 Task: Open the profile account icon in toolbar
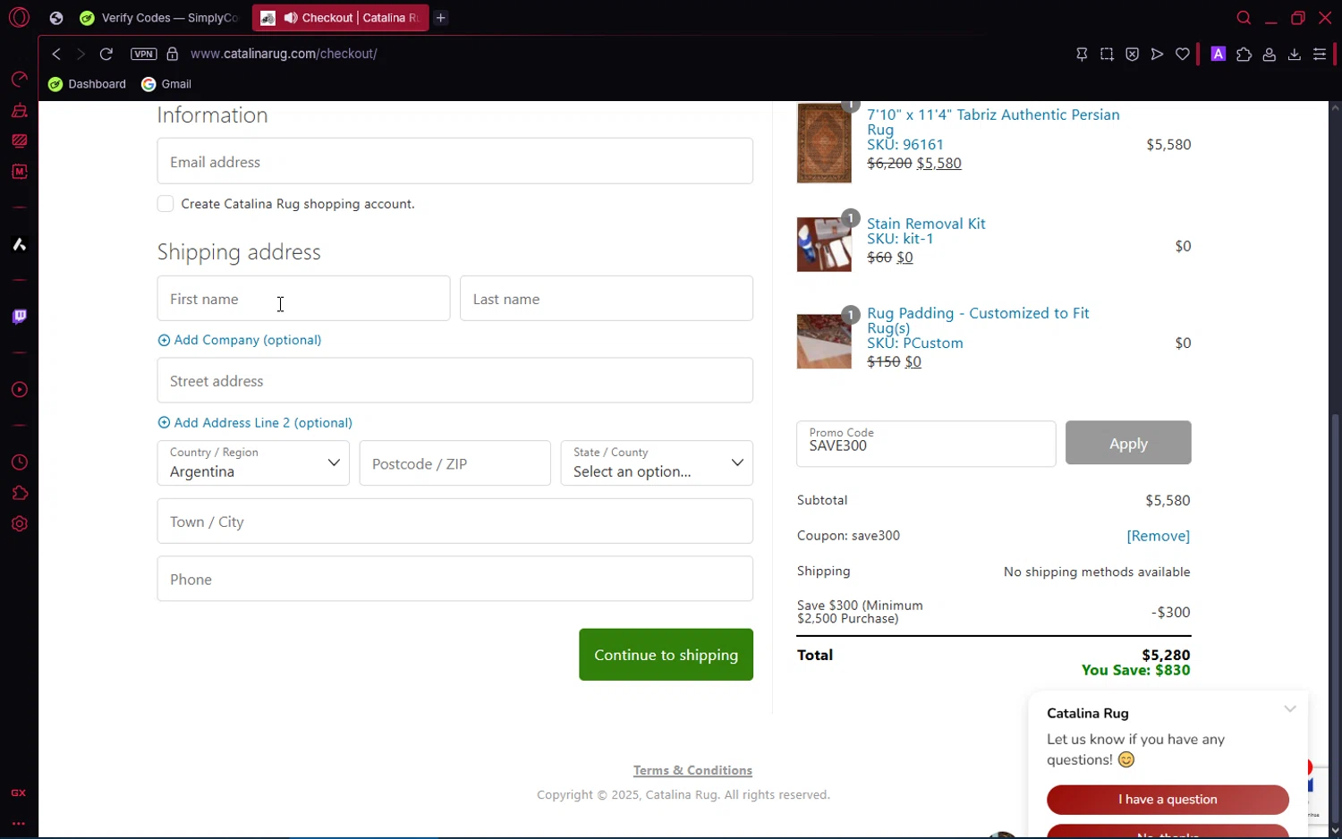coord(1269,55)
